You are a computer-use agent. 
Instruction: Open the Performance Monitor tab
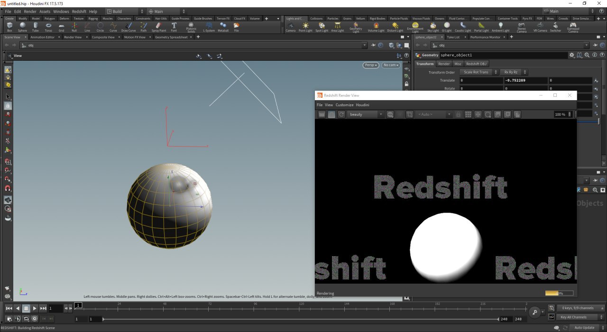click(486, 37)
